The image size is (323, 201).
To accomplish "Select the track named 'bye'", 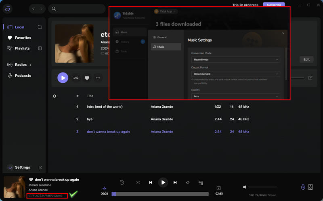I will 90,119.
